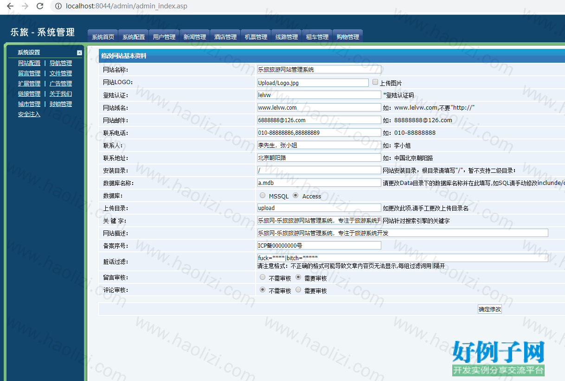Tick the 上传图片 checkbox

pos(375,82)
